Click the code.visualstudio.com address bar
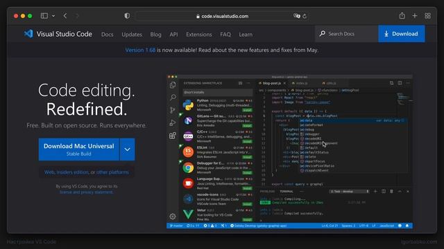 pos(222,16)
